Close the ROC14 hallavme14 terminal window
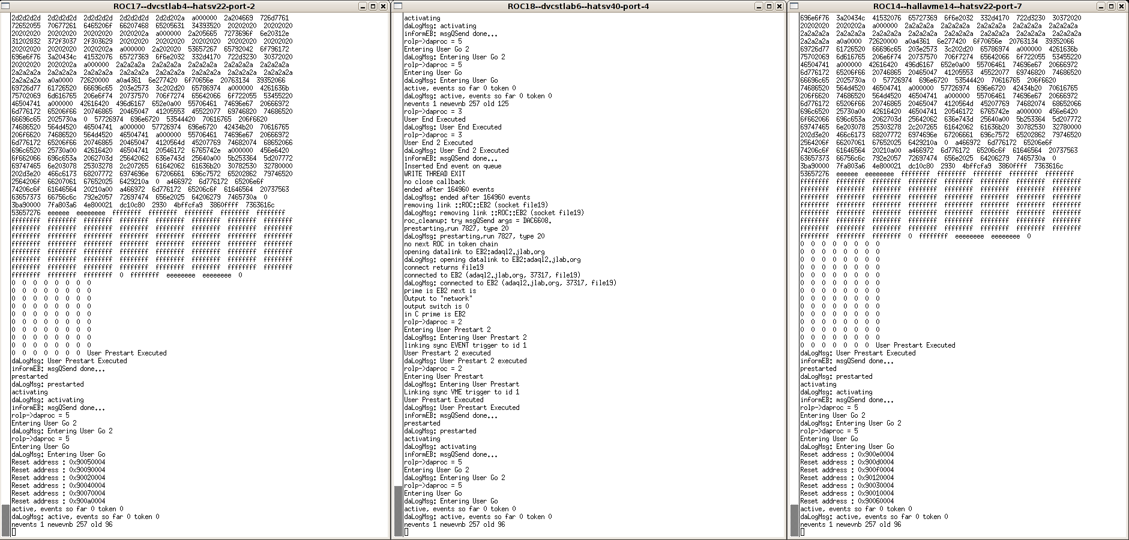This screenshot has height=540, width=1129. point(1122,6)
